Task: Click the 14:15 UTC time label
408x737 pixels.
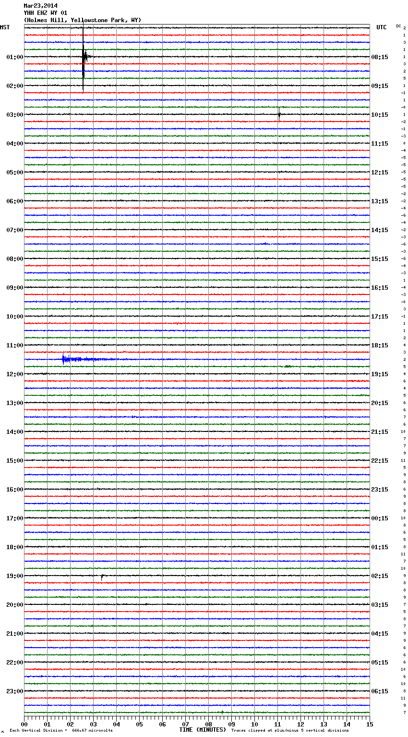Action: [x=380, y=230]
